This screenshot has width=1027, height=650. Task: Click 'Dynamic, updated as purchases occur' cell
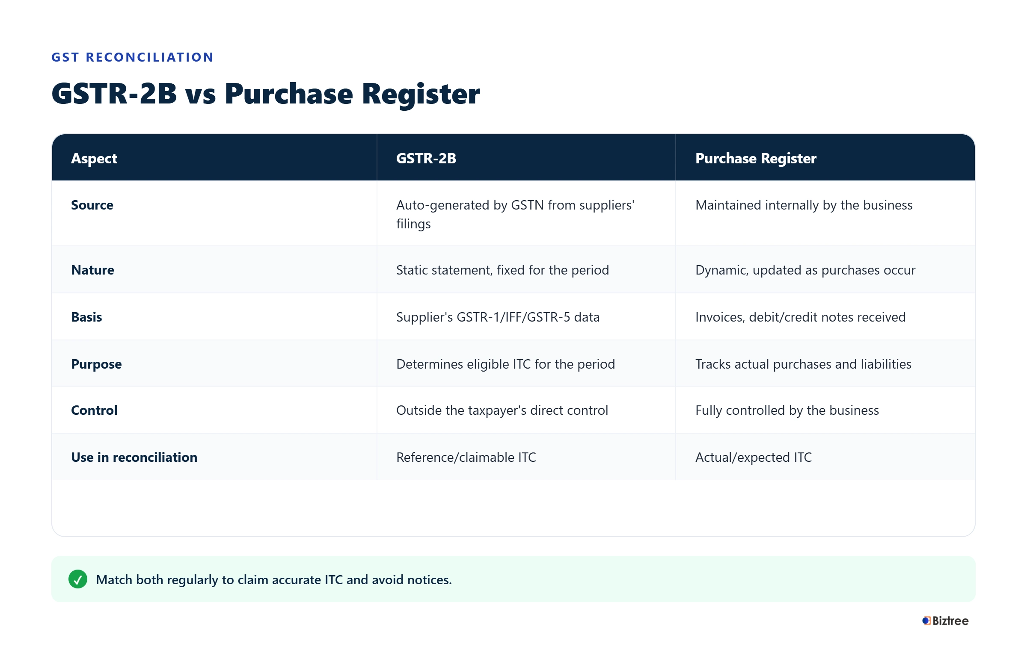[825, 269]
